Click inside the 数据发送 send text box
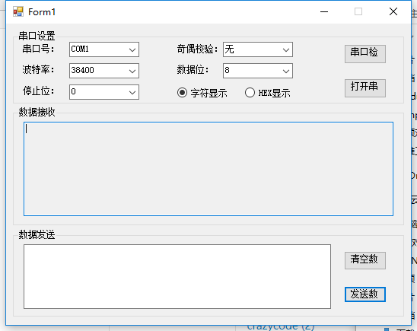 coord(177,276)
